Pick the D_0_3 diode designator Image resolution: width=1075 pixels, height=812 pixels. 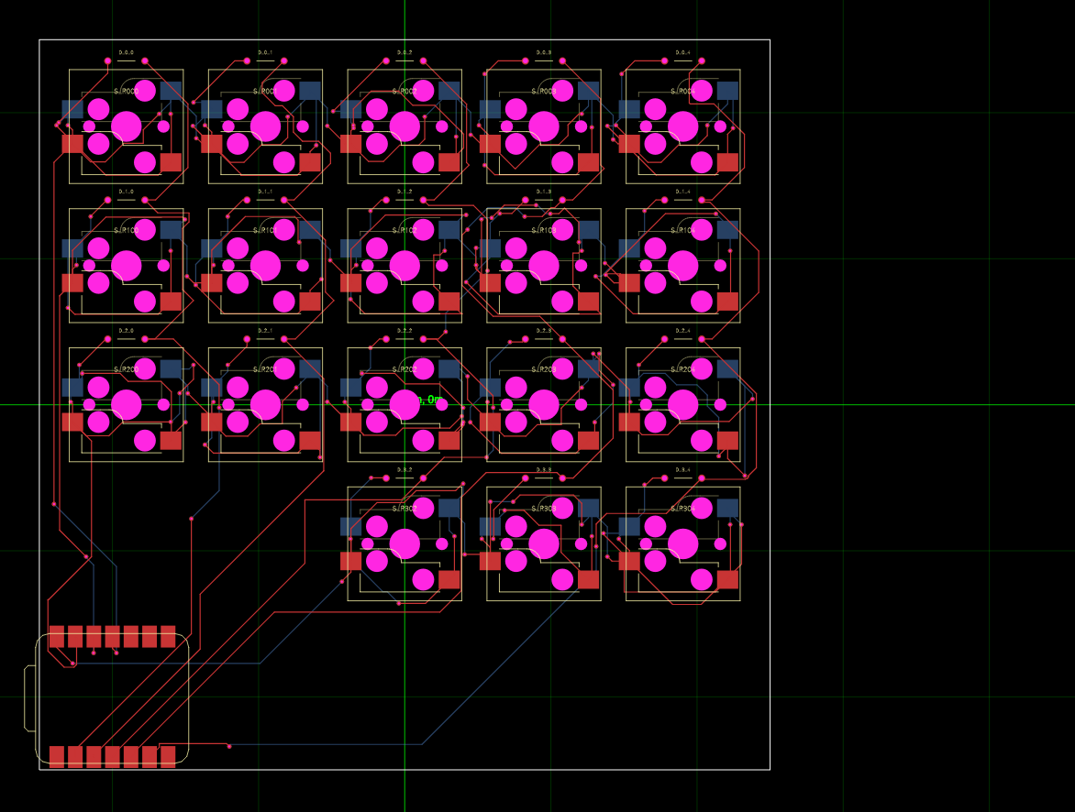tap(544, 52)
